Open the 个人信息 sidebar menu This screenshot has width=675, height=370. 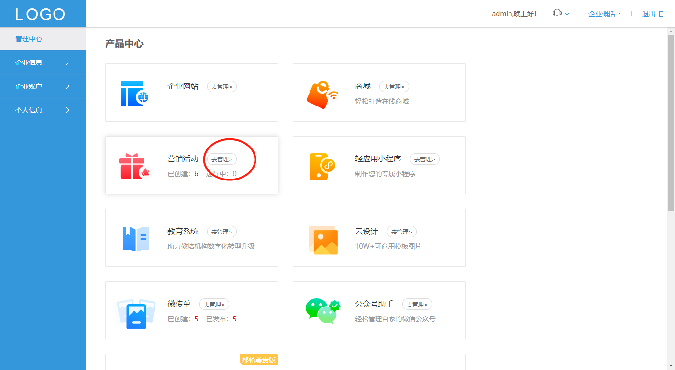click(43, 110)
